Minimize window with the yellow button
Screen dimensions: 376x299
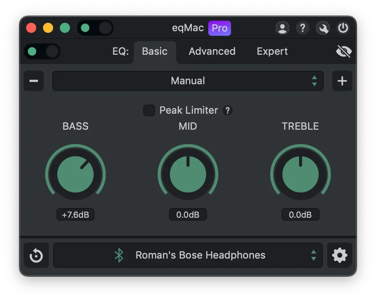[x=48, y=28]
